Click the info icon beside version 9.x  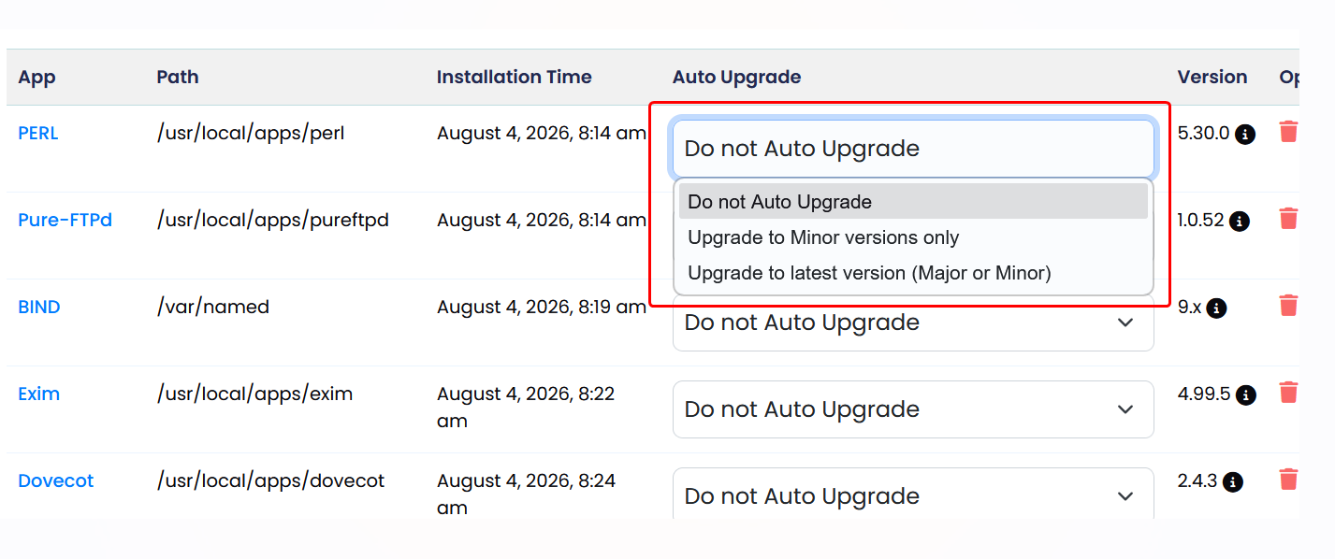(x=1216, y=308)
